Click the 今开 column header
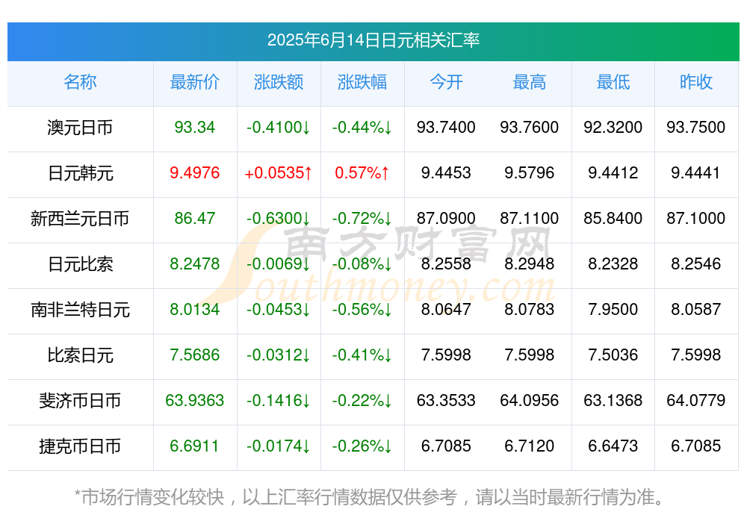747x521 pixels. (446, 82)
